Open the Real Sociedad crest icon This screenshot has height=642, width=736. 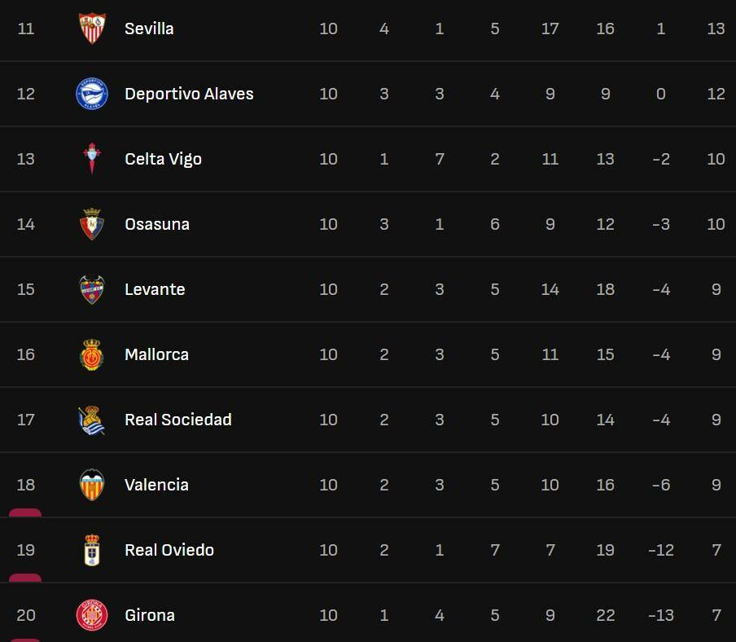[x=91, y=420]
